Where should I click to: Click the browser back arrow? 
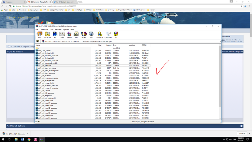pyautogui.click(x=2, y=6)
